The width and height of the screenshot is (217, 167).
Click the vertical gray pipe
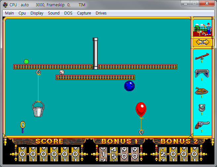(x=95, y=53)
